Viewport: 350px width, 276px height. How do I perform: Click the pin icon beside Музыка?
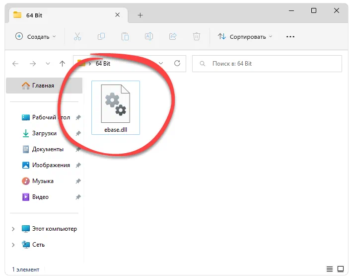coord(78,181)
